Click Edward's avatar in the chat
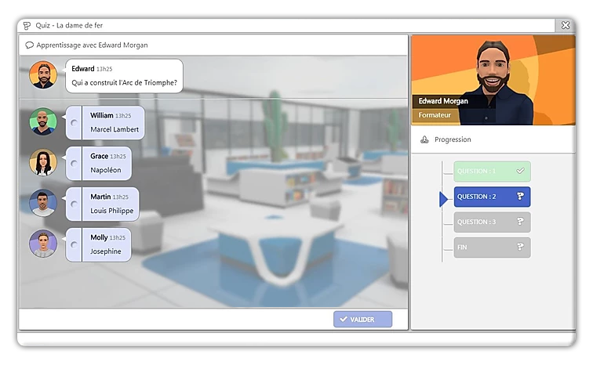 pyautogui.click(x=43, y=74)
